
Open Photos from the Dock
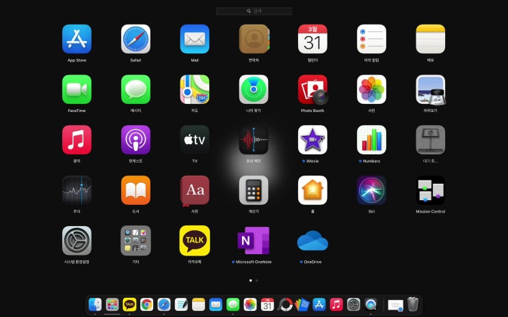(x=250, y=305)
